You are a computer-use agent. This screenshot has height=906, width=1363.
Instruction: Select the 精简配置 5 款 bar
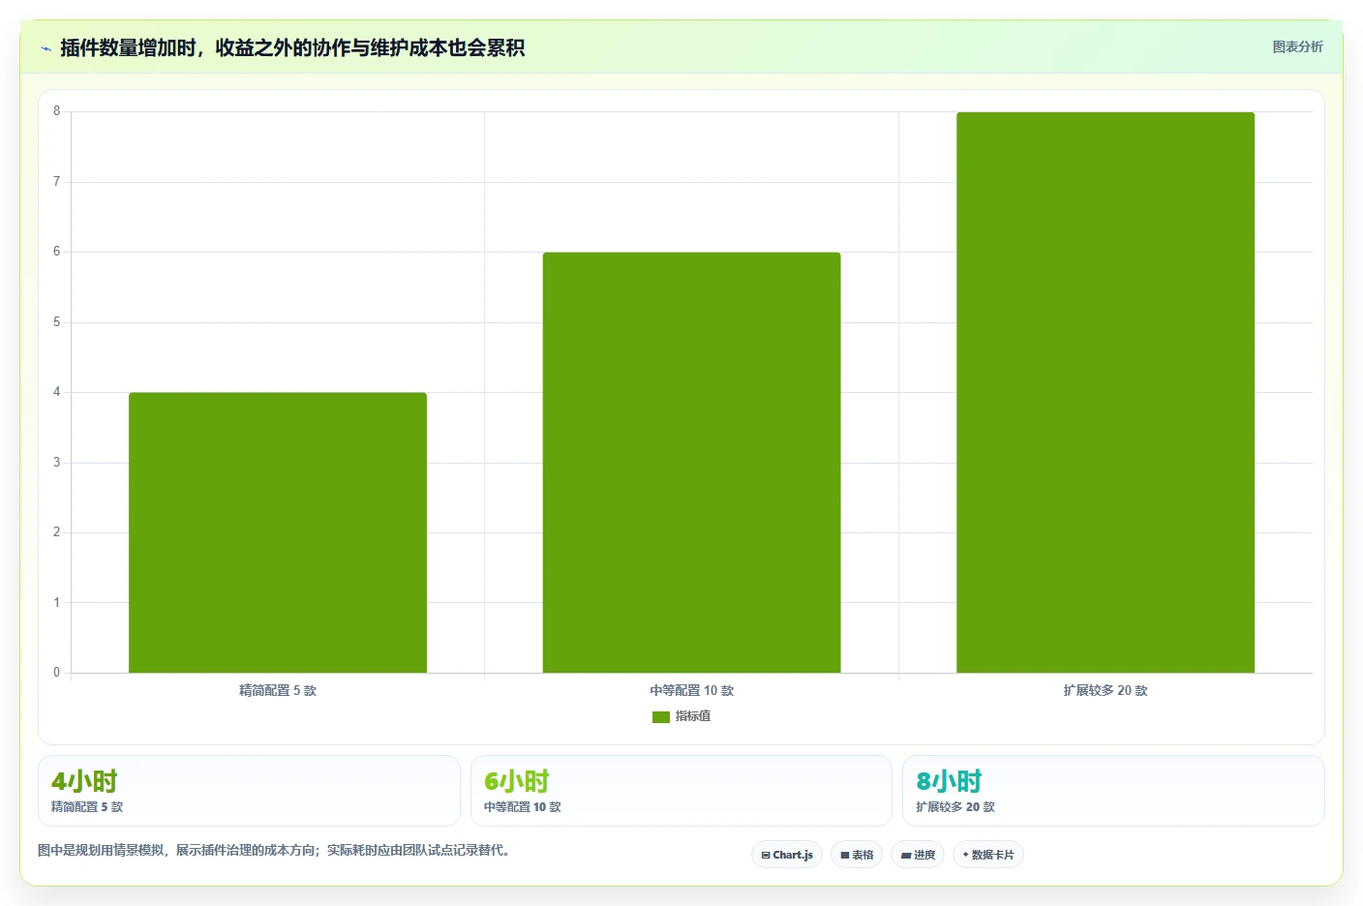click(278, 532)
